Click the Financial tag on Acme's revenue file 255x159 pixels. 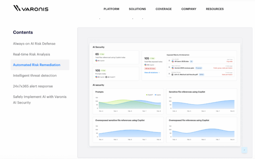199,68
